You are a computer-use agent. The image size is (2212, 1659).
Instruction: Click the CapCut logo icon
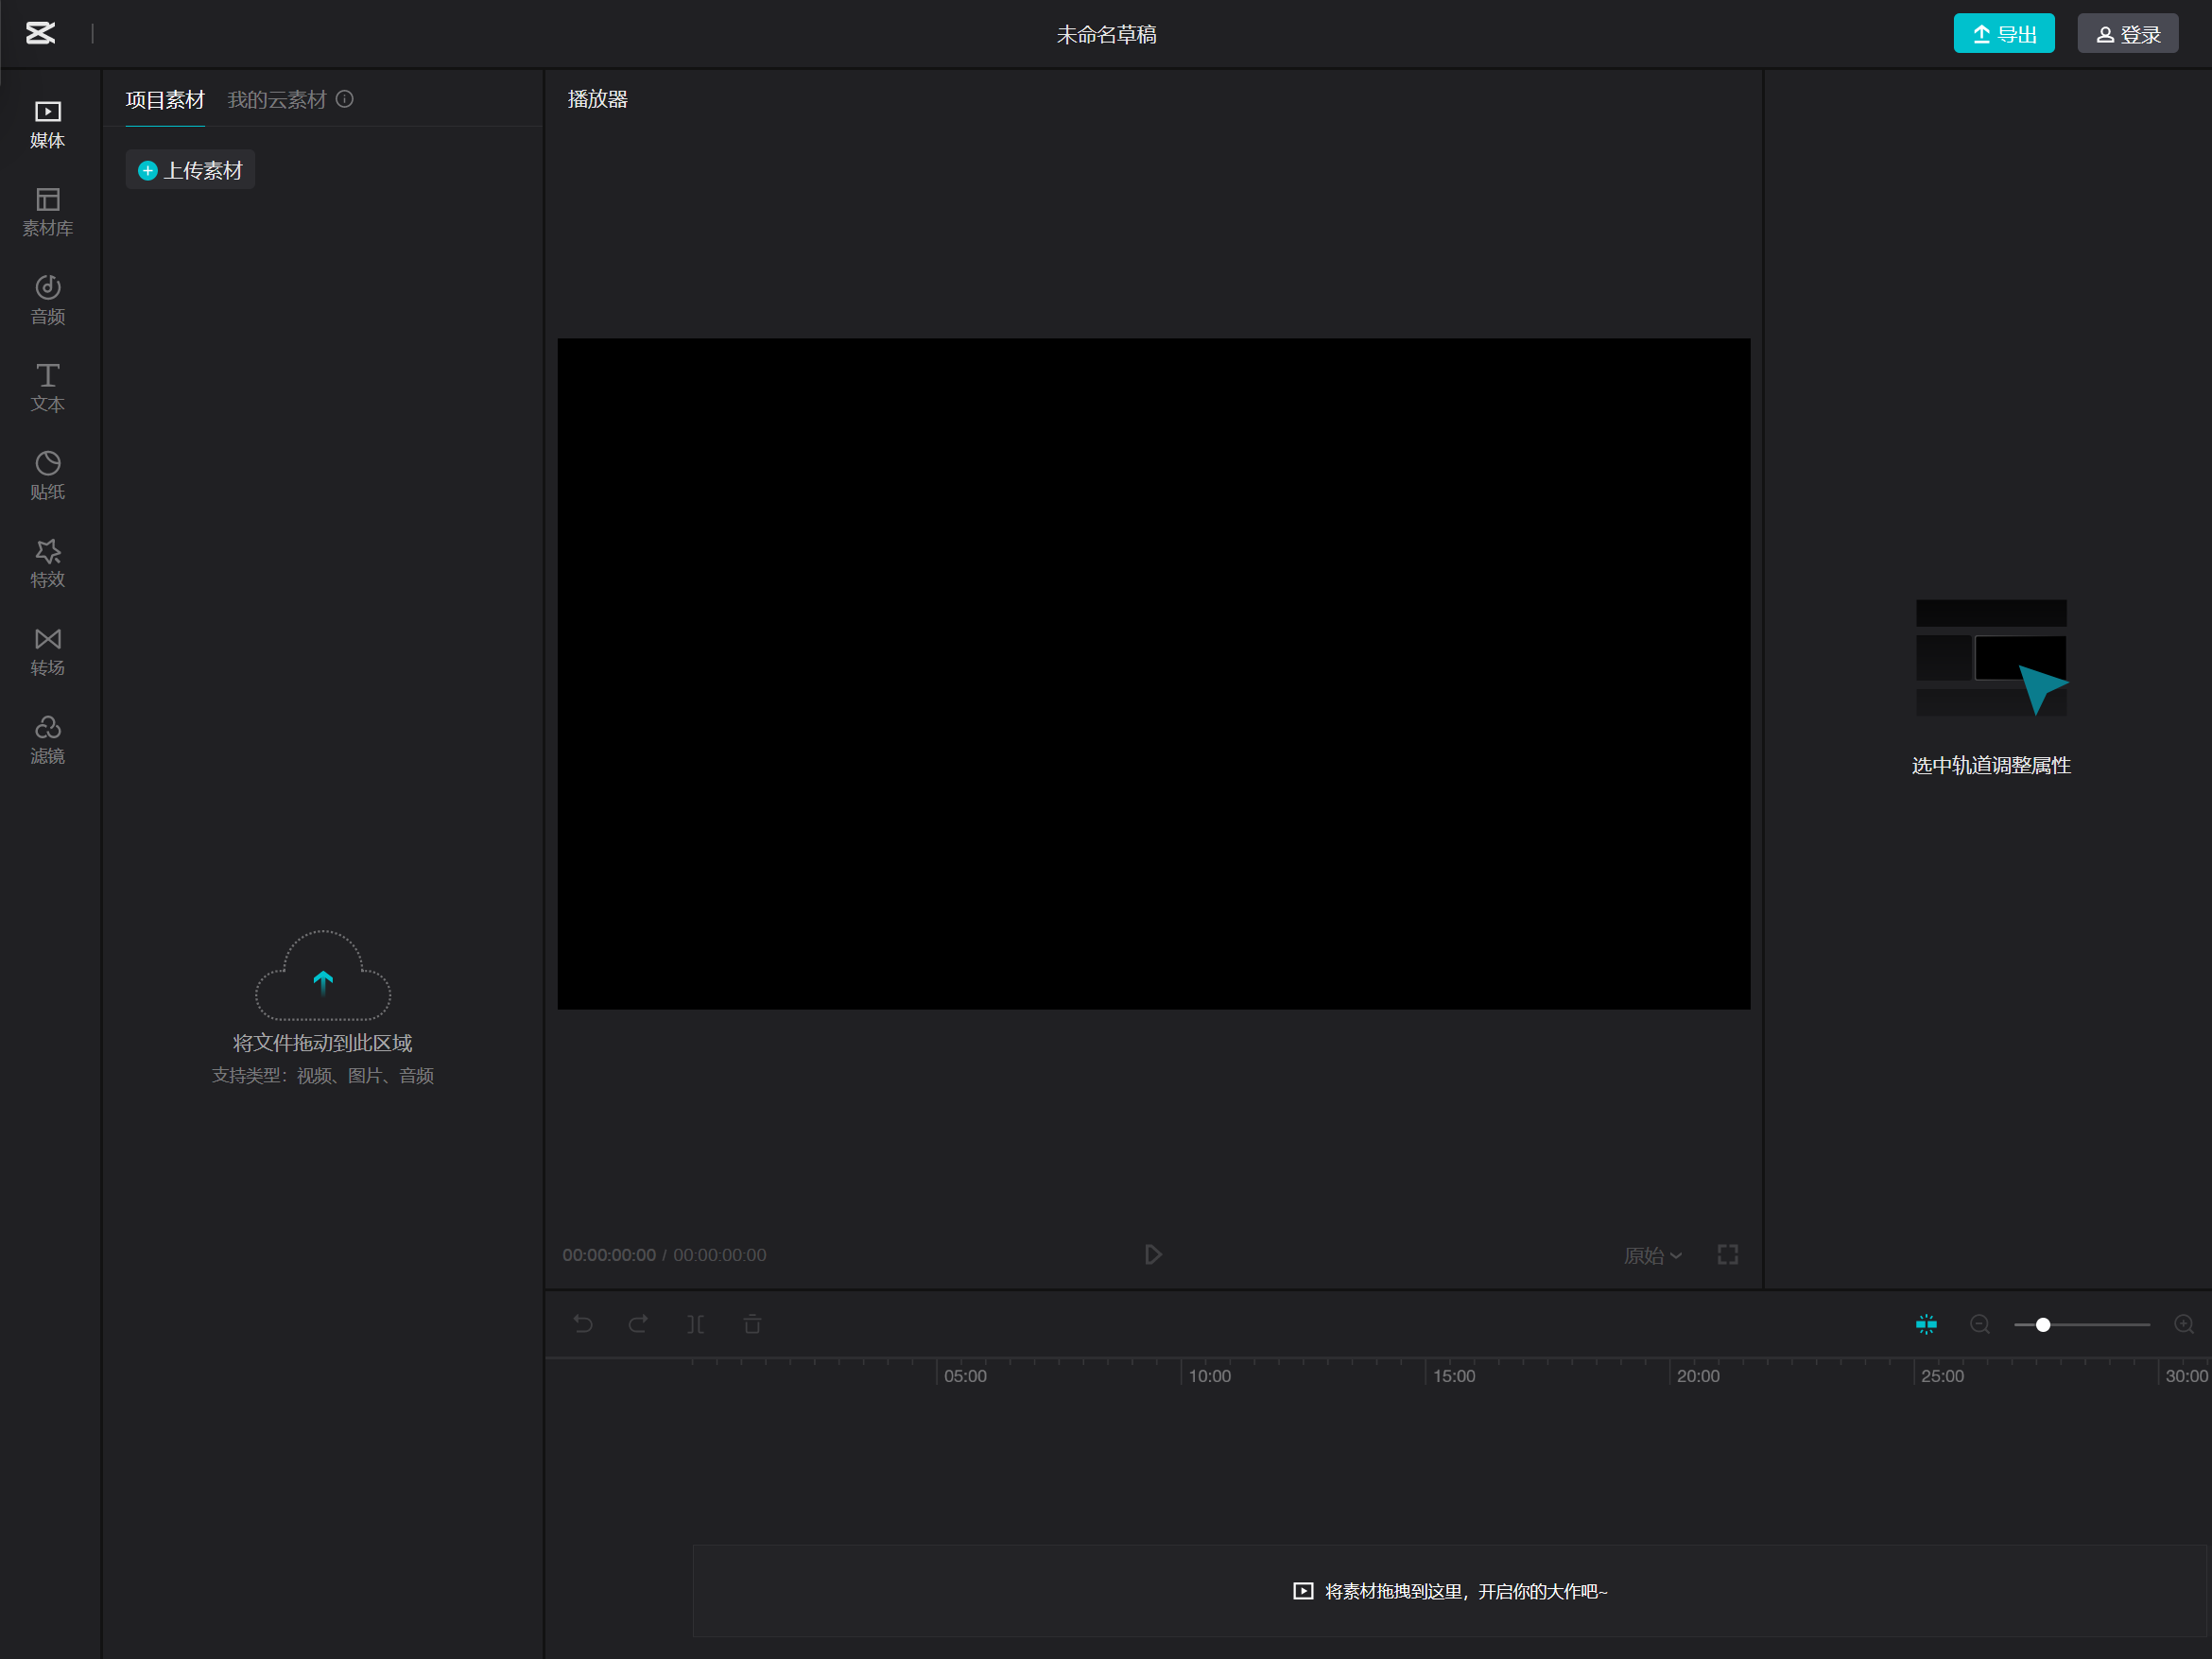[40, 34]
